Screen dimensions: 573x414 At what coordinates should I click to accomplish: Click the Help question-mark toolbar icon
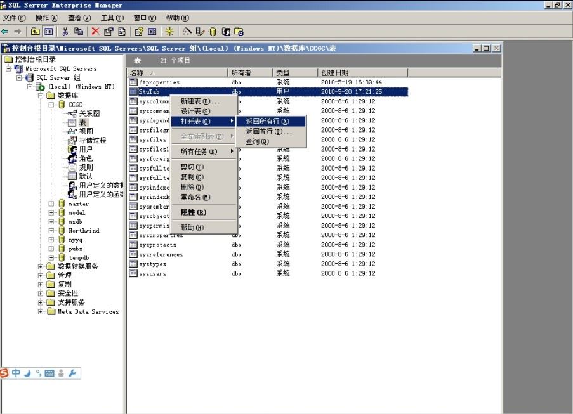coord(139,32)
